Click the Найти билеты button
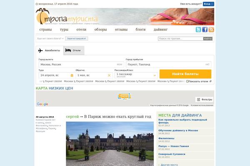Image resolution: width=250 pixels, height=166 pixels. [x=185, y=74]
